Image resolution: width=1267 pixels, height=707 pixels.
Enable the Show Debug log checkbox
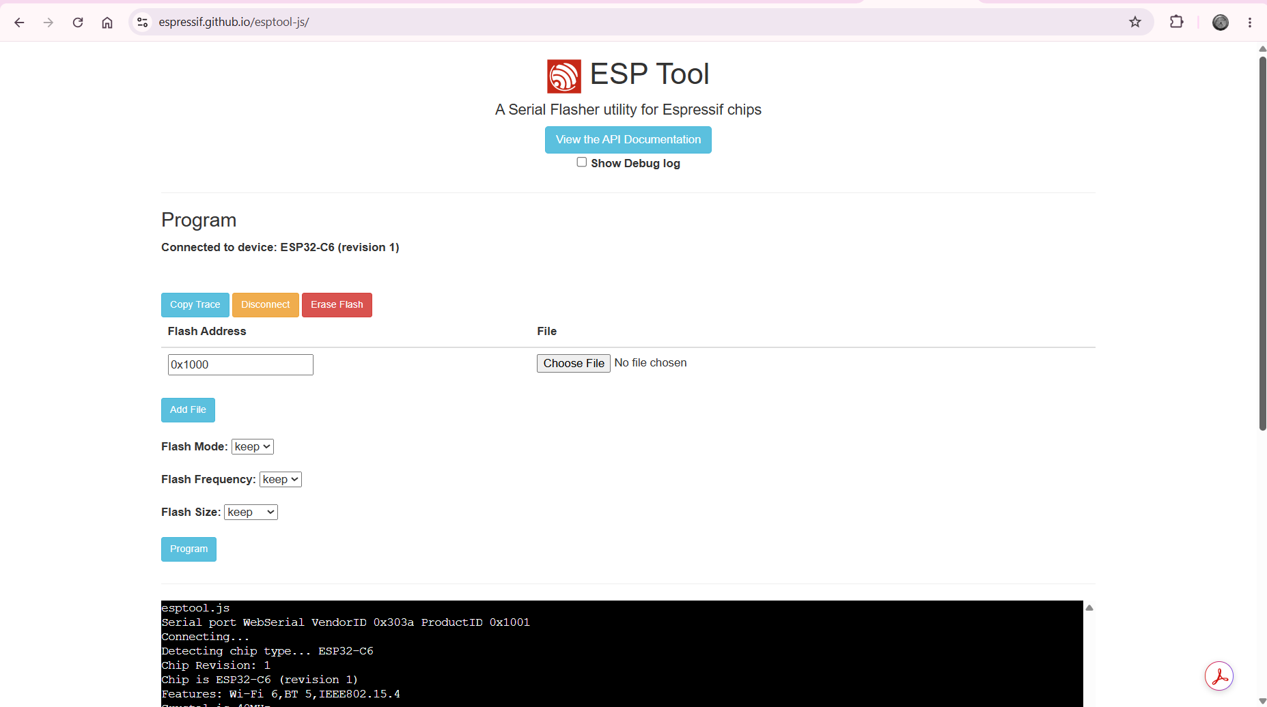pos(581,162)
